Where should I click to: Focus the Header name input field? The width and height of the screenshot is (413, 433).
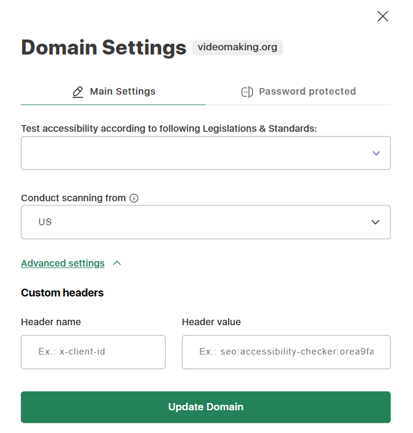(x=93, y=352)
